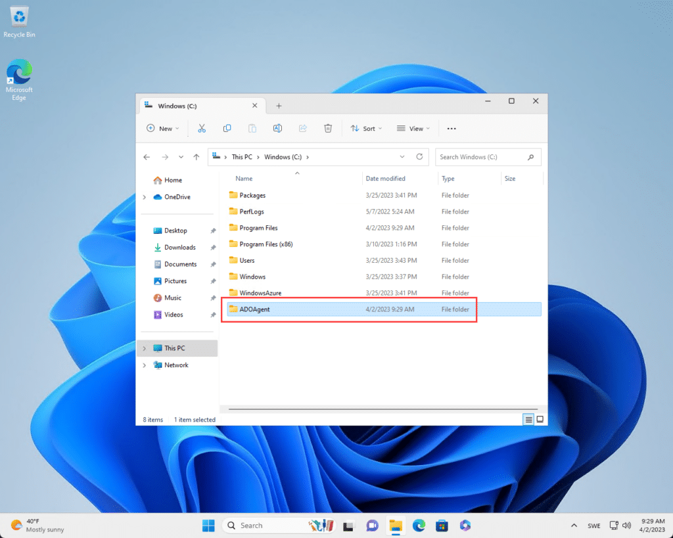The image size is (673, 538).
Task: Click This PC in breadcrumb path
Action: point(242,157)
